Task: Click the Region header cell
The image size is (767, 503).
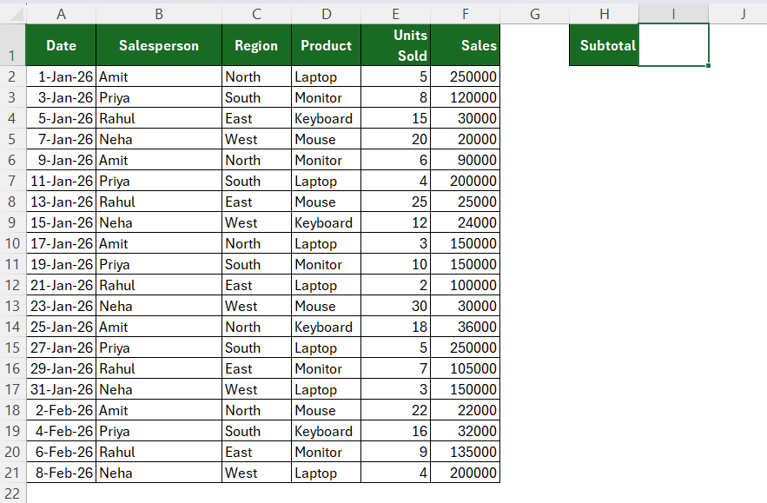Action: pyautogui.click(x=256, y=44)
